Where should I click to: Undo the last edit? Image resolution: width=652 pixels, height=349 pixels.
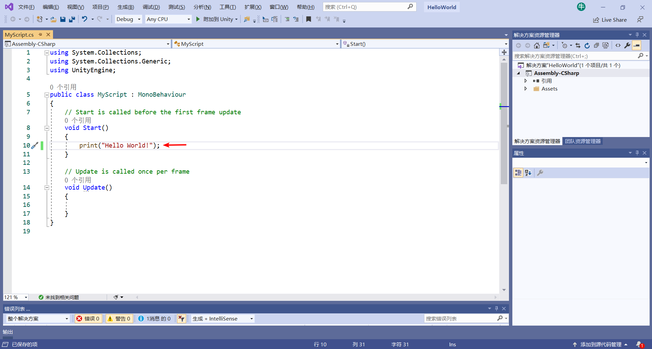pyautogui.click(x=85, y=19)
